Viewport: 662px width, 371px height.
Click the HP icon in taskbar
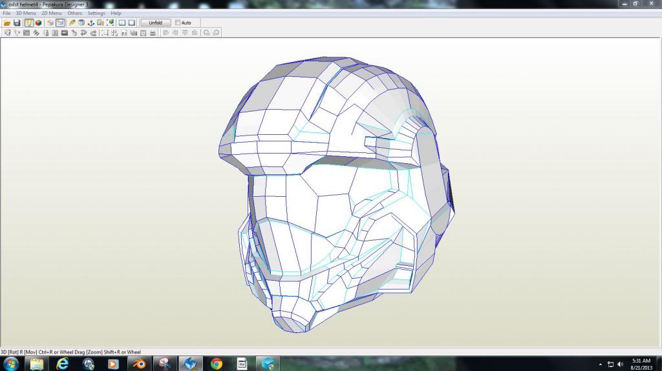point(88,364)
